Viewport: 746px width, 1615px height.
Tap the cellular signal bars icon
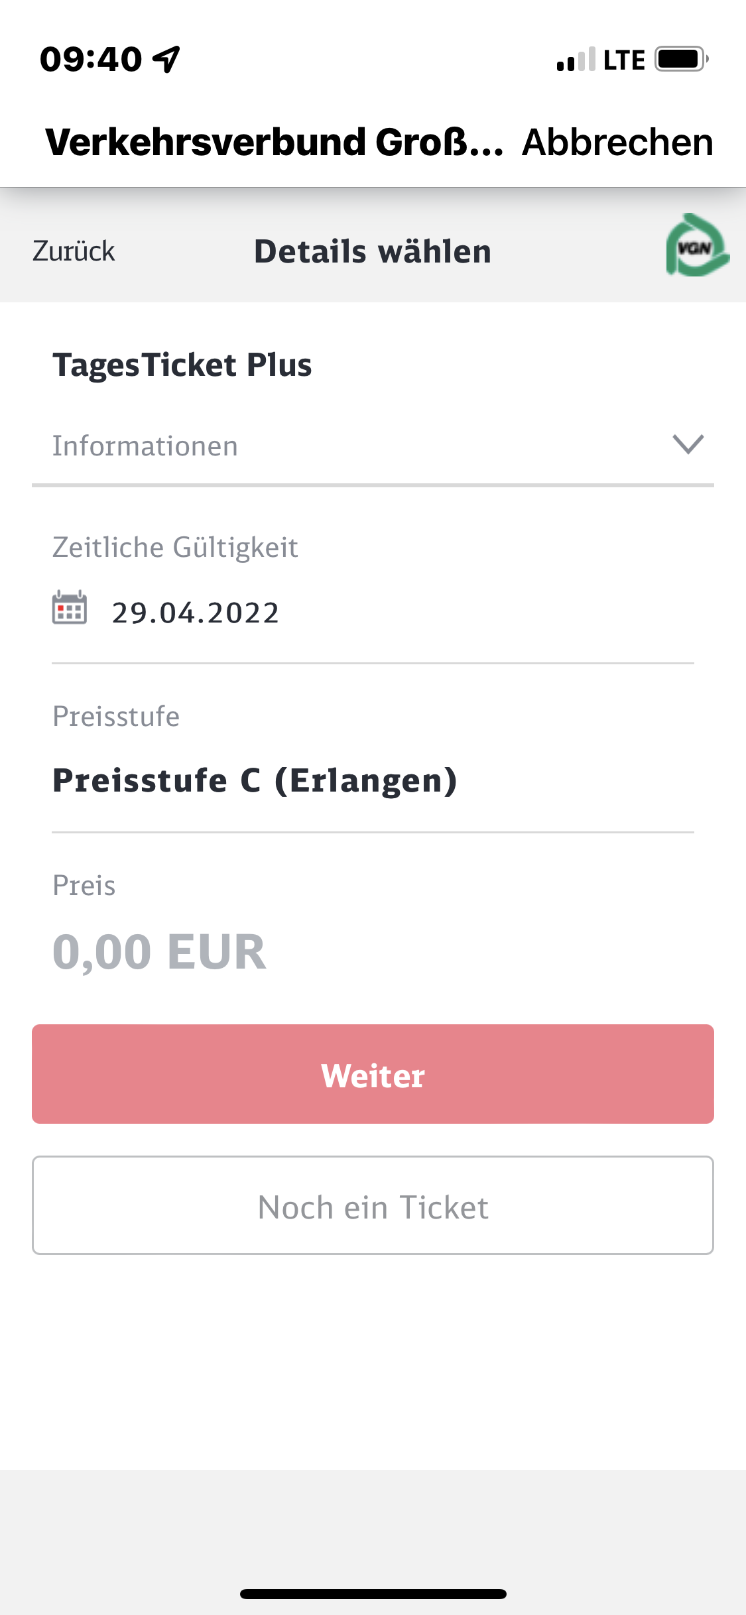coord(576,60)
